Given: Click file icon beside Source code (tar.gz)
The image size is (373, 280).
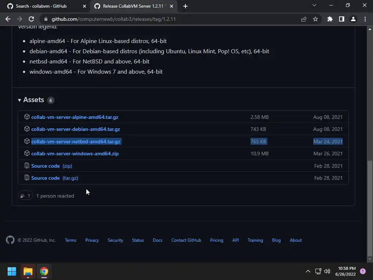Looking at the screenshot, I should (x=27, y=178).
